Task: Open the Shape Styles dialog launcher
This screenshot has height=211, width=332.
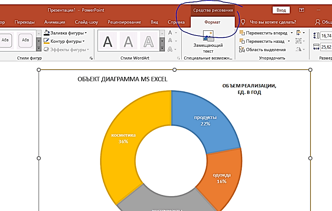Action: pyautogui.click(x=91, y=58)
